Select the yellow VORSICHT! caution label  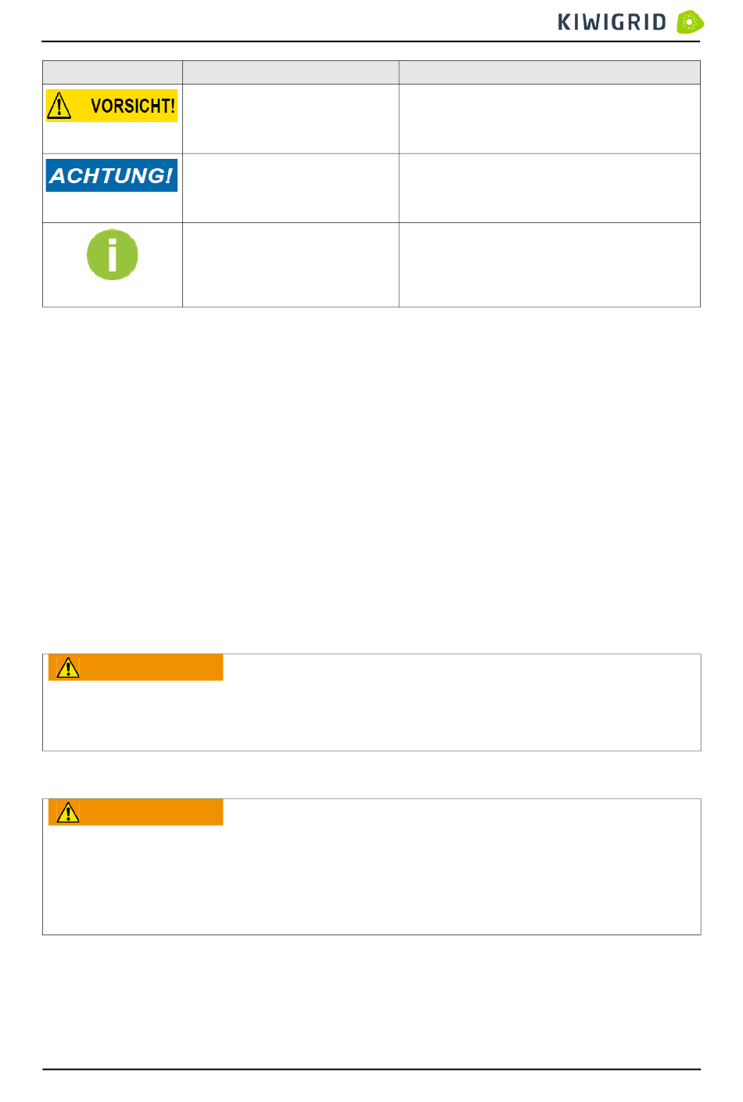click(112, 106)
